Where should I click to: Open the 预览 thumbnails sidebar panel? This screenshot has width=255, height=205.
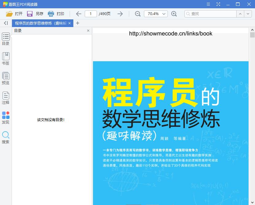pos(6,78)
